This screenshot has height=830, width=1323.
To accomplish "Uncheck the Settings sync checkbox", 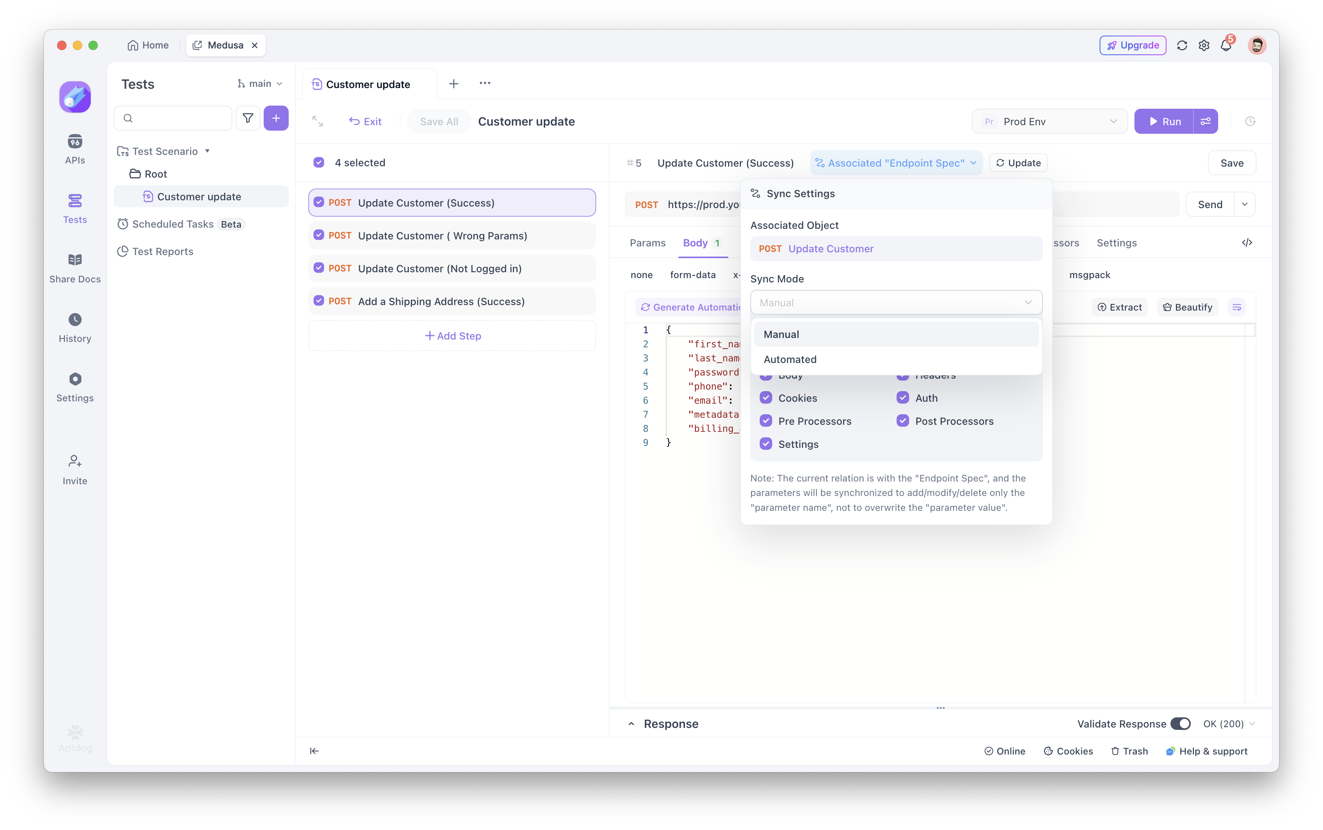I will pyautogui.click(x=766, y=444).
